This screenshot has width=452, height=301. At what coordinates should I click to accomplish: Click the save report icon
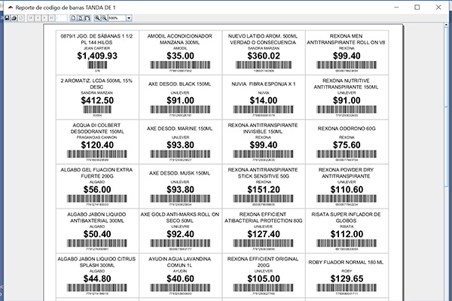(x=8, y=18)
